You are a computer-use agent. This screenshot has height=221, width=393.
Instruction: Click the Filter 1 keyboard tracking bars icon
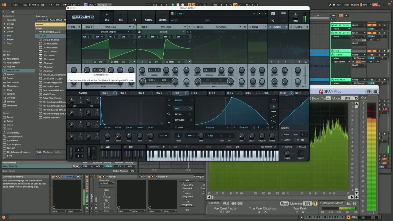[x=306, y=61]
